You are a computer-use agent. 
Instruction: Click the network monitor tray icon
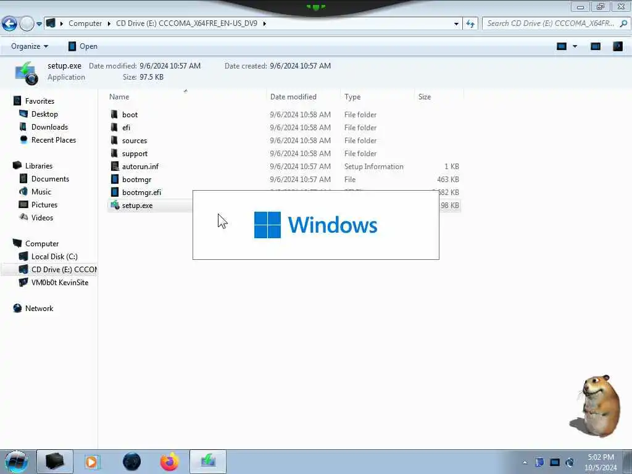(x=555, y=462)
